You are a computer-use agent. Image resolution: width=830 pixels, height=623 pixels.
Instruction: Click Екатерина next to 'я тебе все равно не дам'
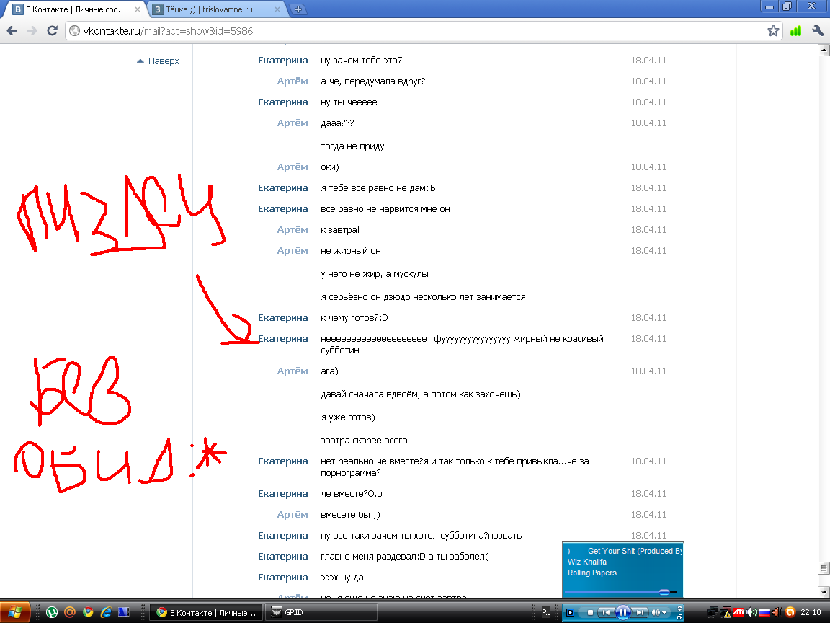point(282,188)
